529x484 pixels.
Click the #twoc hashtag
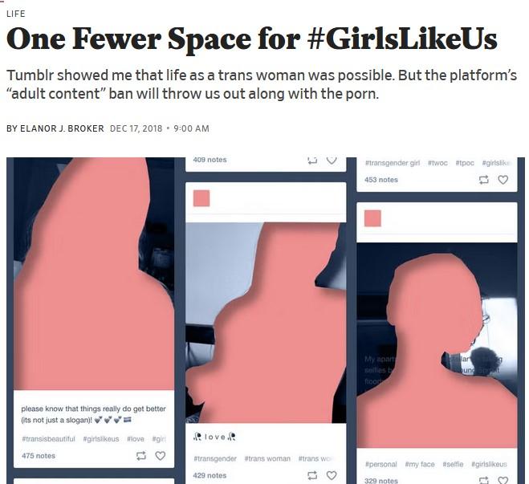[x=437, y=163]
